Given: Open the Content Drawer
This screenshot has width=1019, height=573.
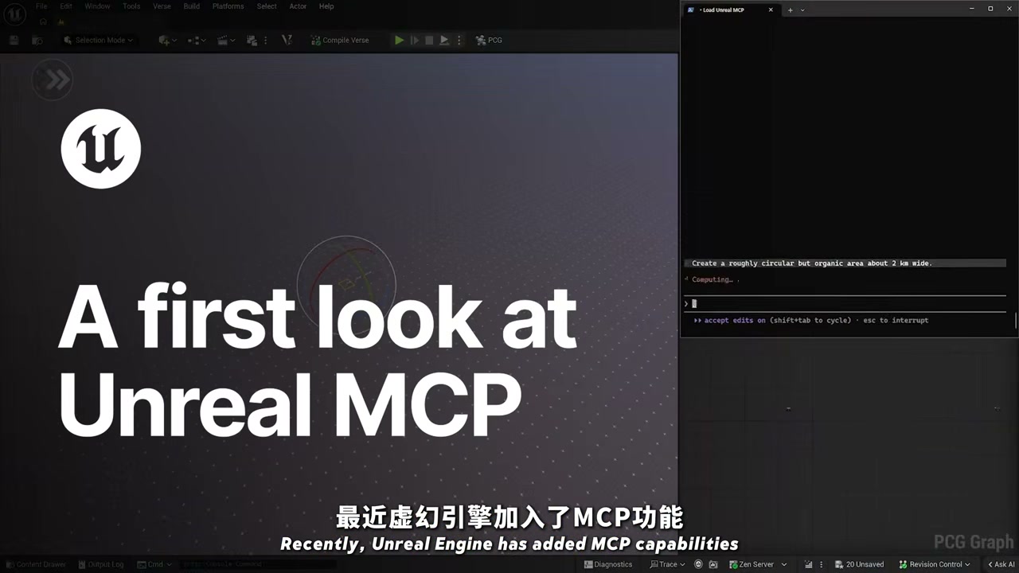Looking at the screenshot, I should coord(37,564).
